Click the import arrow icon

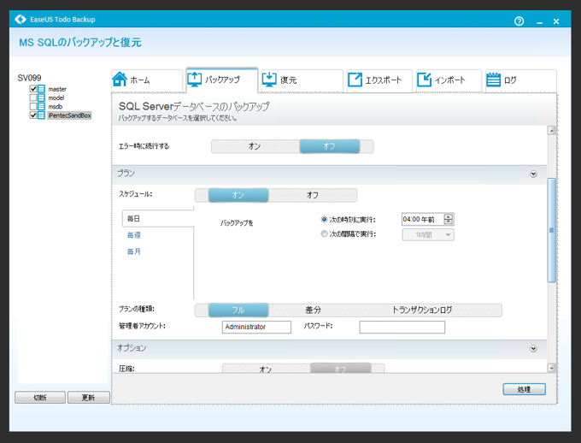pos(425,80)
